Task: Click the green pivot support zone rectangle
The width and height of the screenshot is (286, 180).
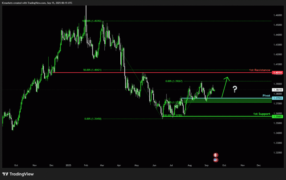Action: tap(227, 100)
